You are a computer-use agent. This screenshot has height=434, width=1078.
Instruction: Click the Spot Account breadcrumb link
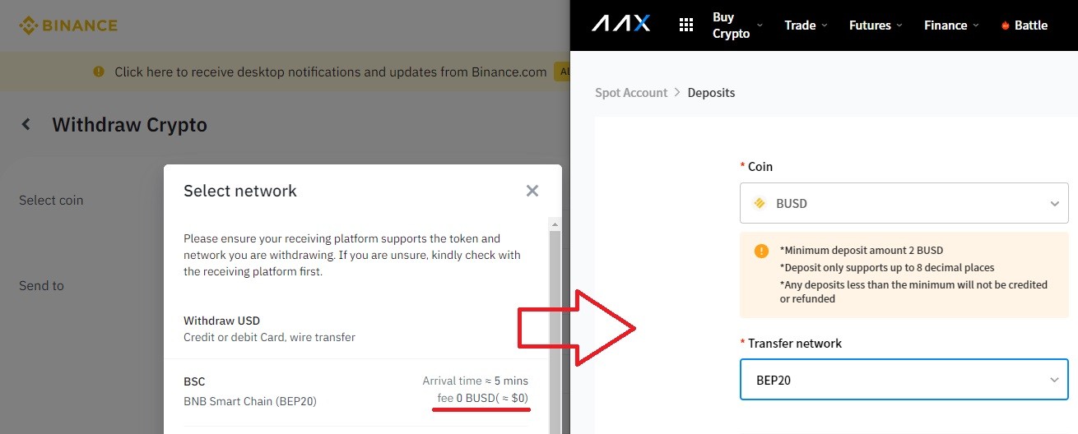pyautogui.click(x=631, y=93)
